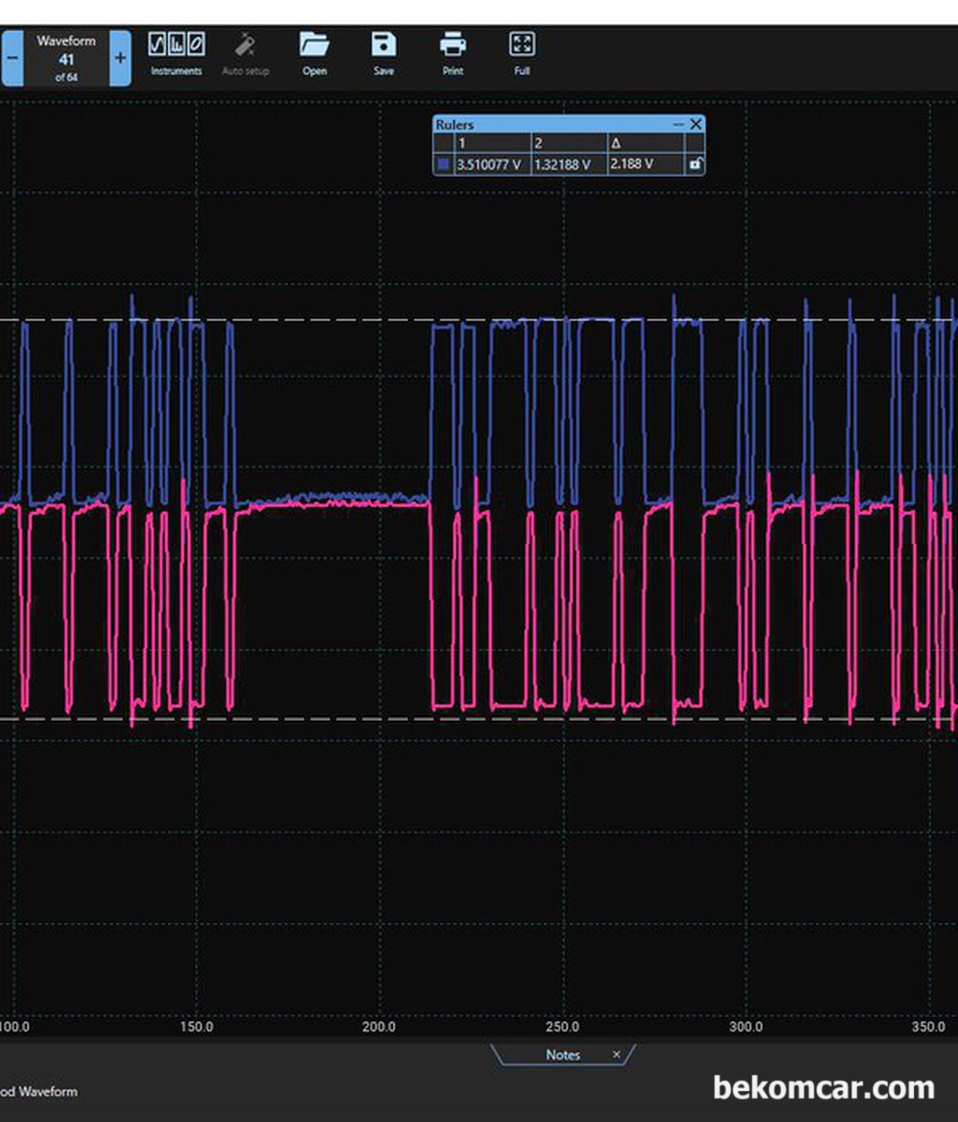
Task: Save the current waveform
Action: [x=384, y=55]
